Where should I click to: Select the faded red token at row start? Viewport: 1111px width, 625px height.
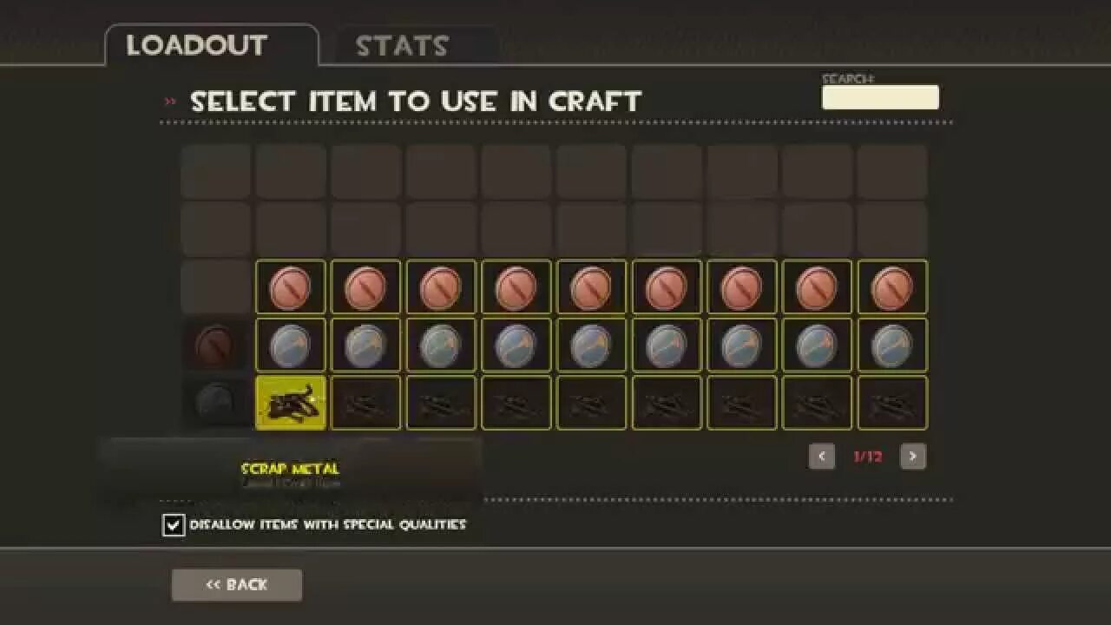215,345
